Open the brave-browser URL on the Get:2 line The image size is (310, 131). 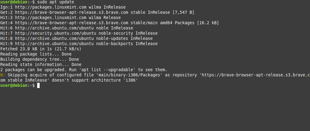click(72, 13)
